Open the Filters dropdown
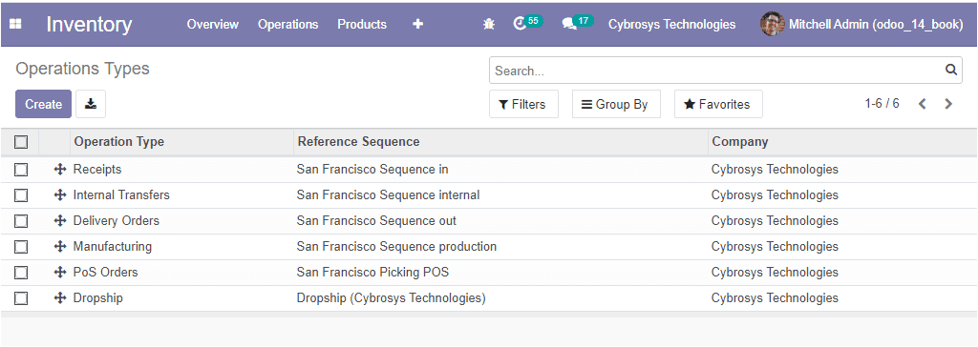This screenshot has width=978, height=347. (523, 104)
